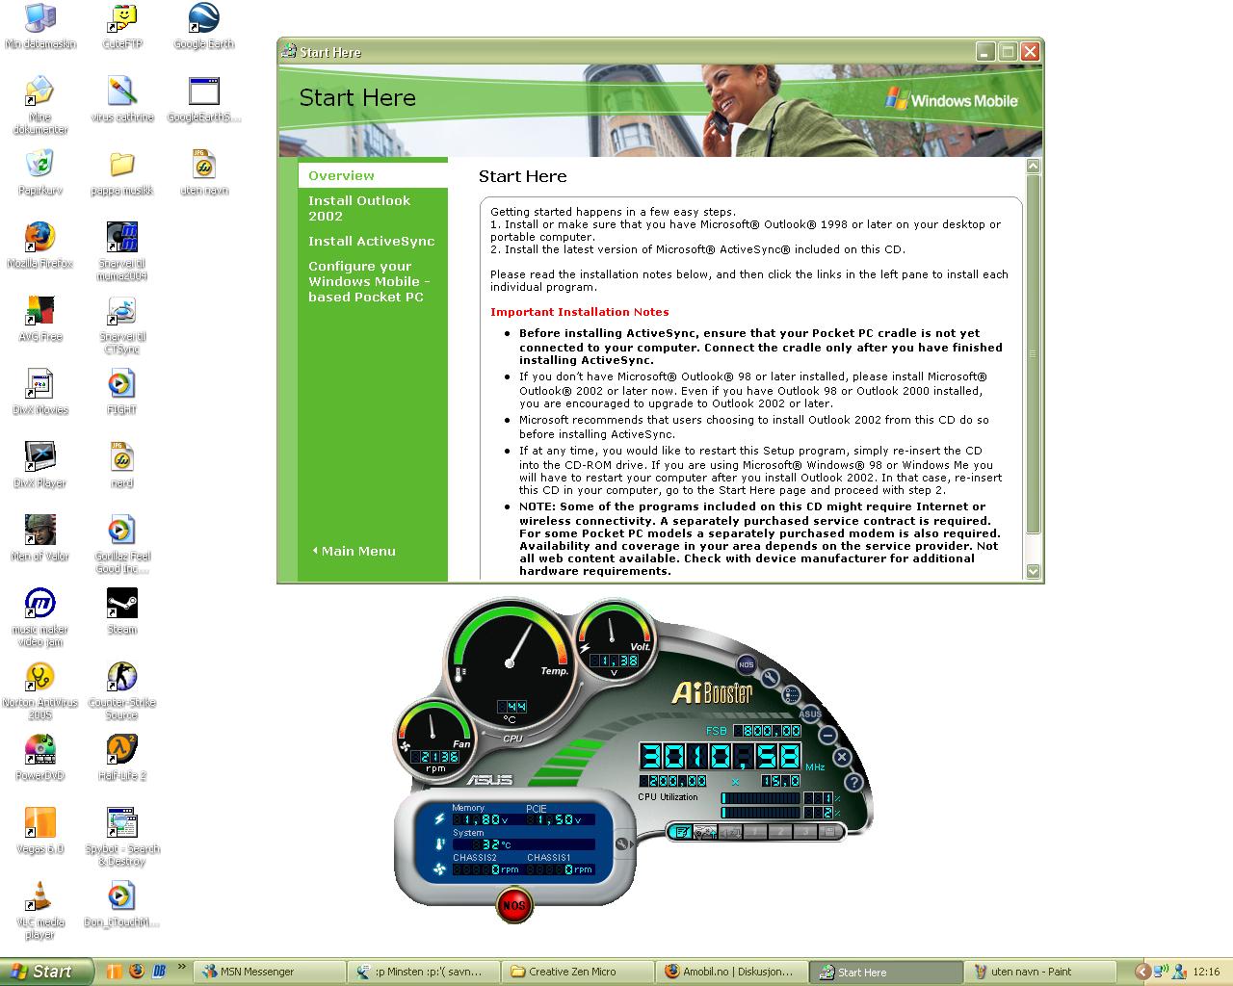The height and width of the screenshot is (986, 1233).
Task: Open the Min datamaskin desktop icon
Action: click(x=39, y=26)
